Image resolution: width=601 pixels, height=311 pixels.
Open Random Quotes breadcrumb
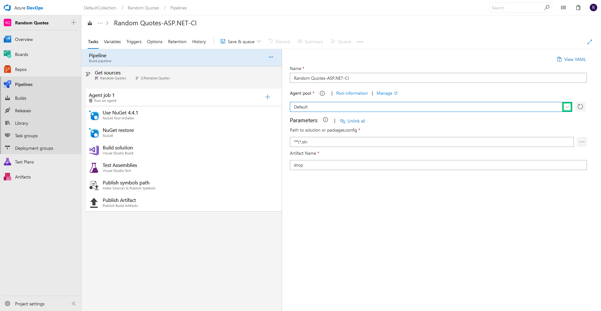[143, 8]
